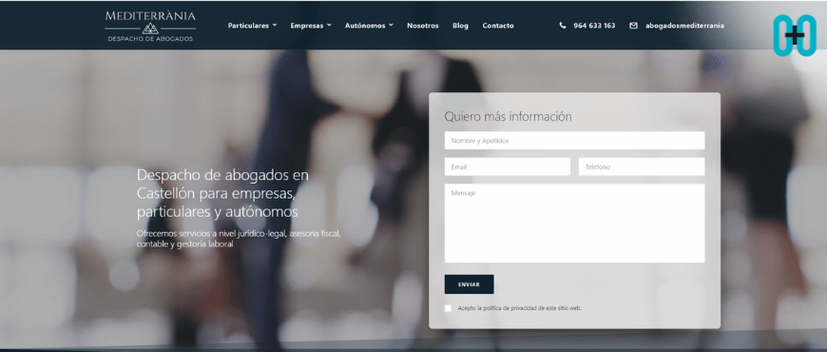The image size is (827, 352).
Task: Click the 'Ofrecemos servicios a nivel jurídico-legal' text
Action: [239, 239]
